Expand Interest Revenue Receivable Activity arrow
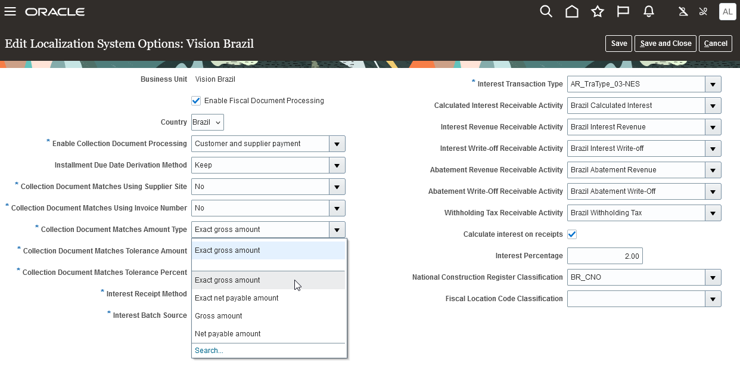740x387 pixels. pyautogui.click(x=713, y=127)
